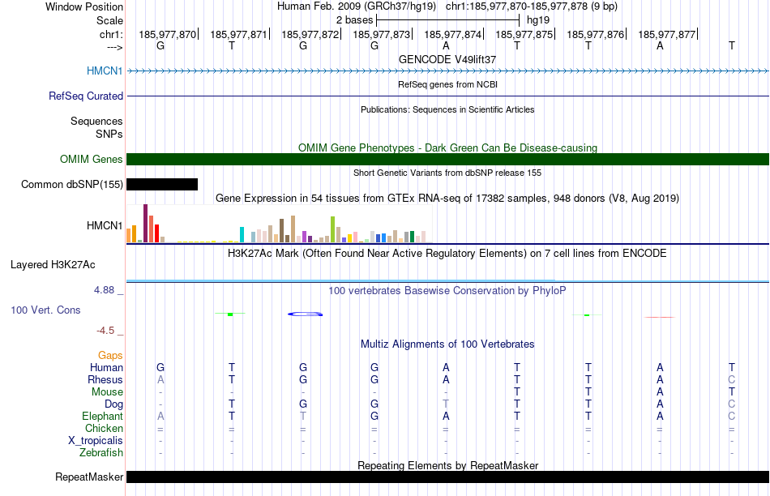770x496 pixels.
Task: Click the Zebrafish species label
Action: (101, 453)
